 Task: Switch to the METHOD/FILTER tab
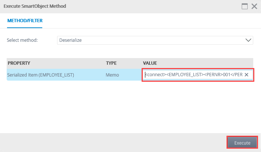[x=25, y=21]
